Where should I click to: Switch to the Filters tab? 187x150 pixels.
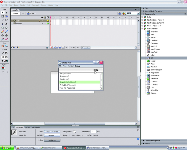[28, 127]
